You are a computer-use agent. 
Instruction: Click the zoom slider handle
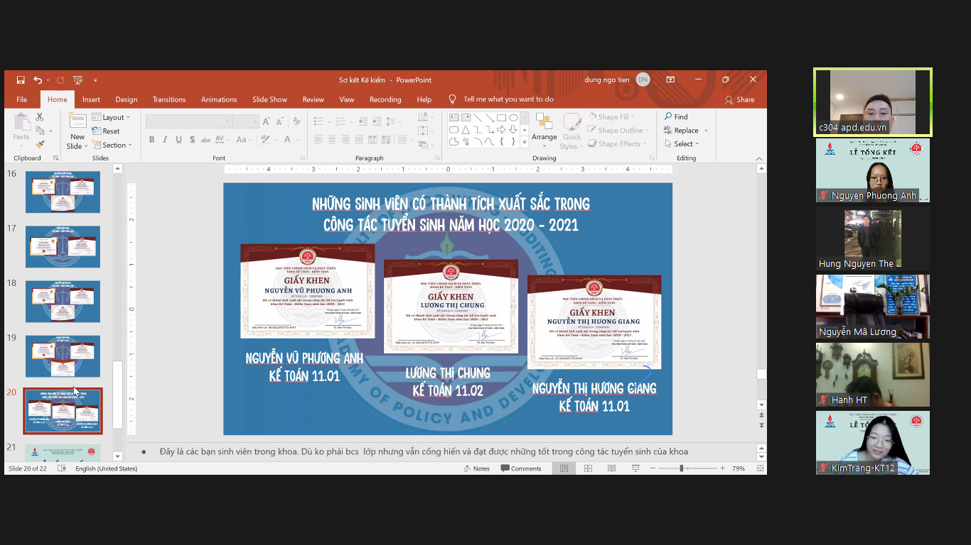pos(681,468)
